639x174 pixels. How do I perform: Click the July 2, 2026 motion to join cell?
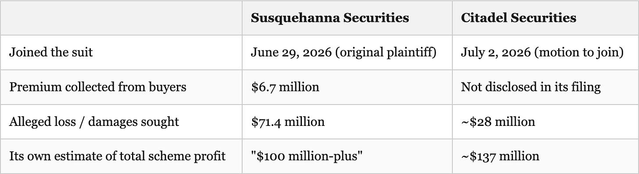pyautogui.click(x=545, y=52)
